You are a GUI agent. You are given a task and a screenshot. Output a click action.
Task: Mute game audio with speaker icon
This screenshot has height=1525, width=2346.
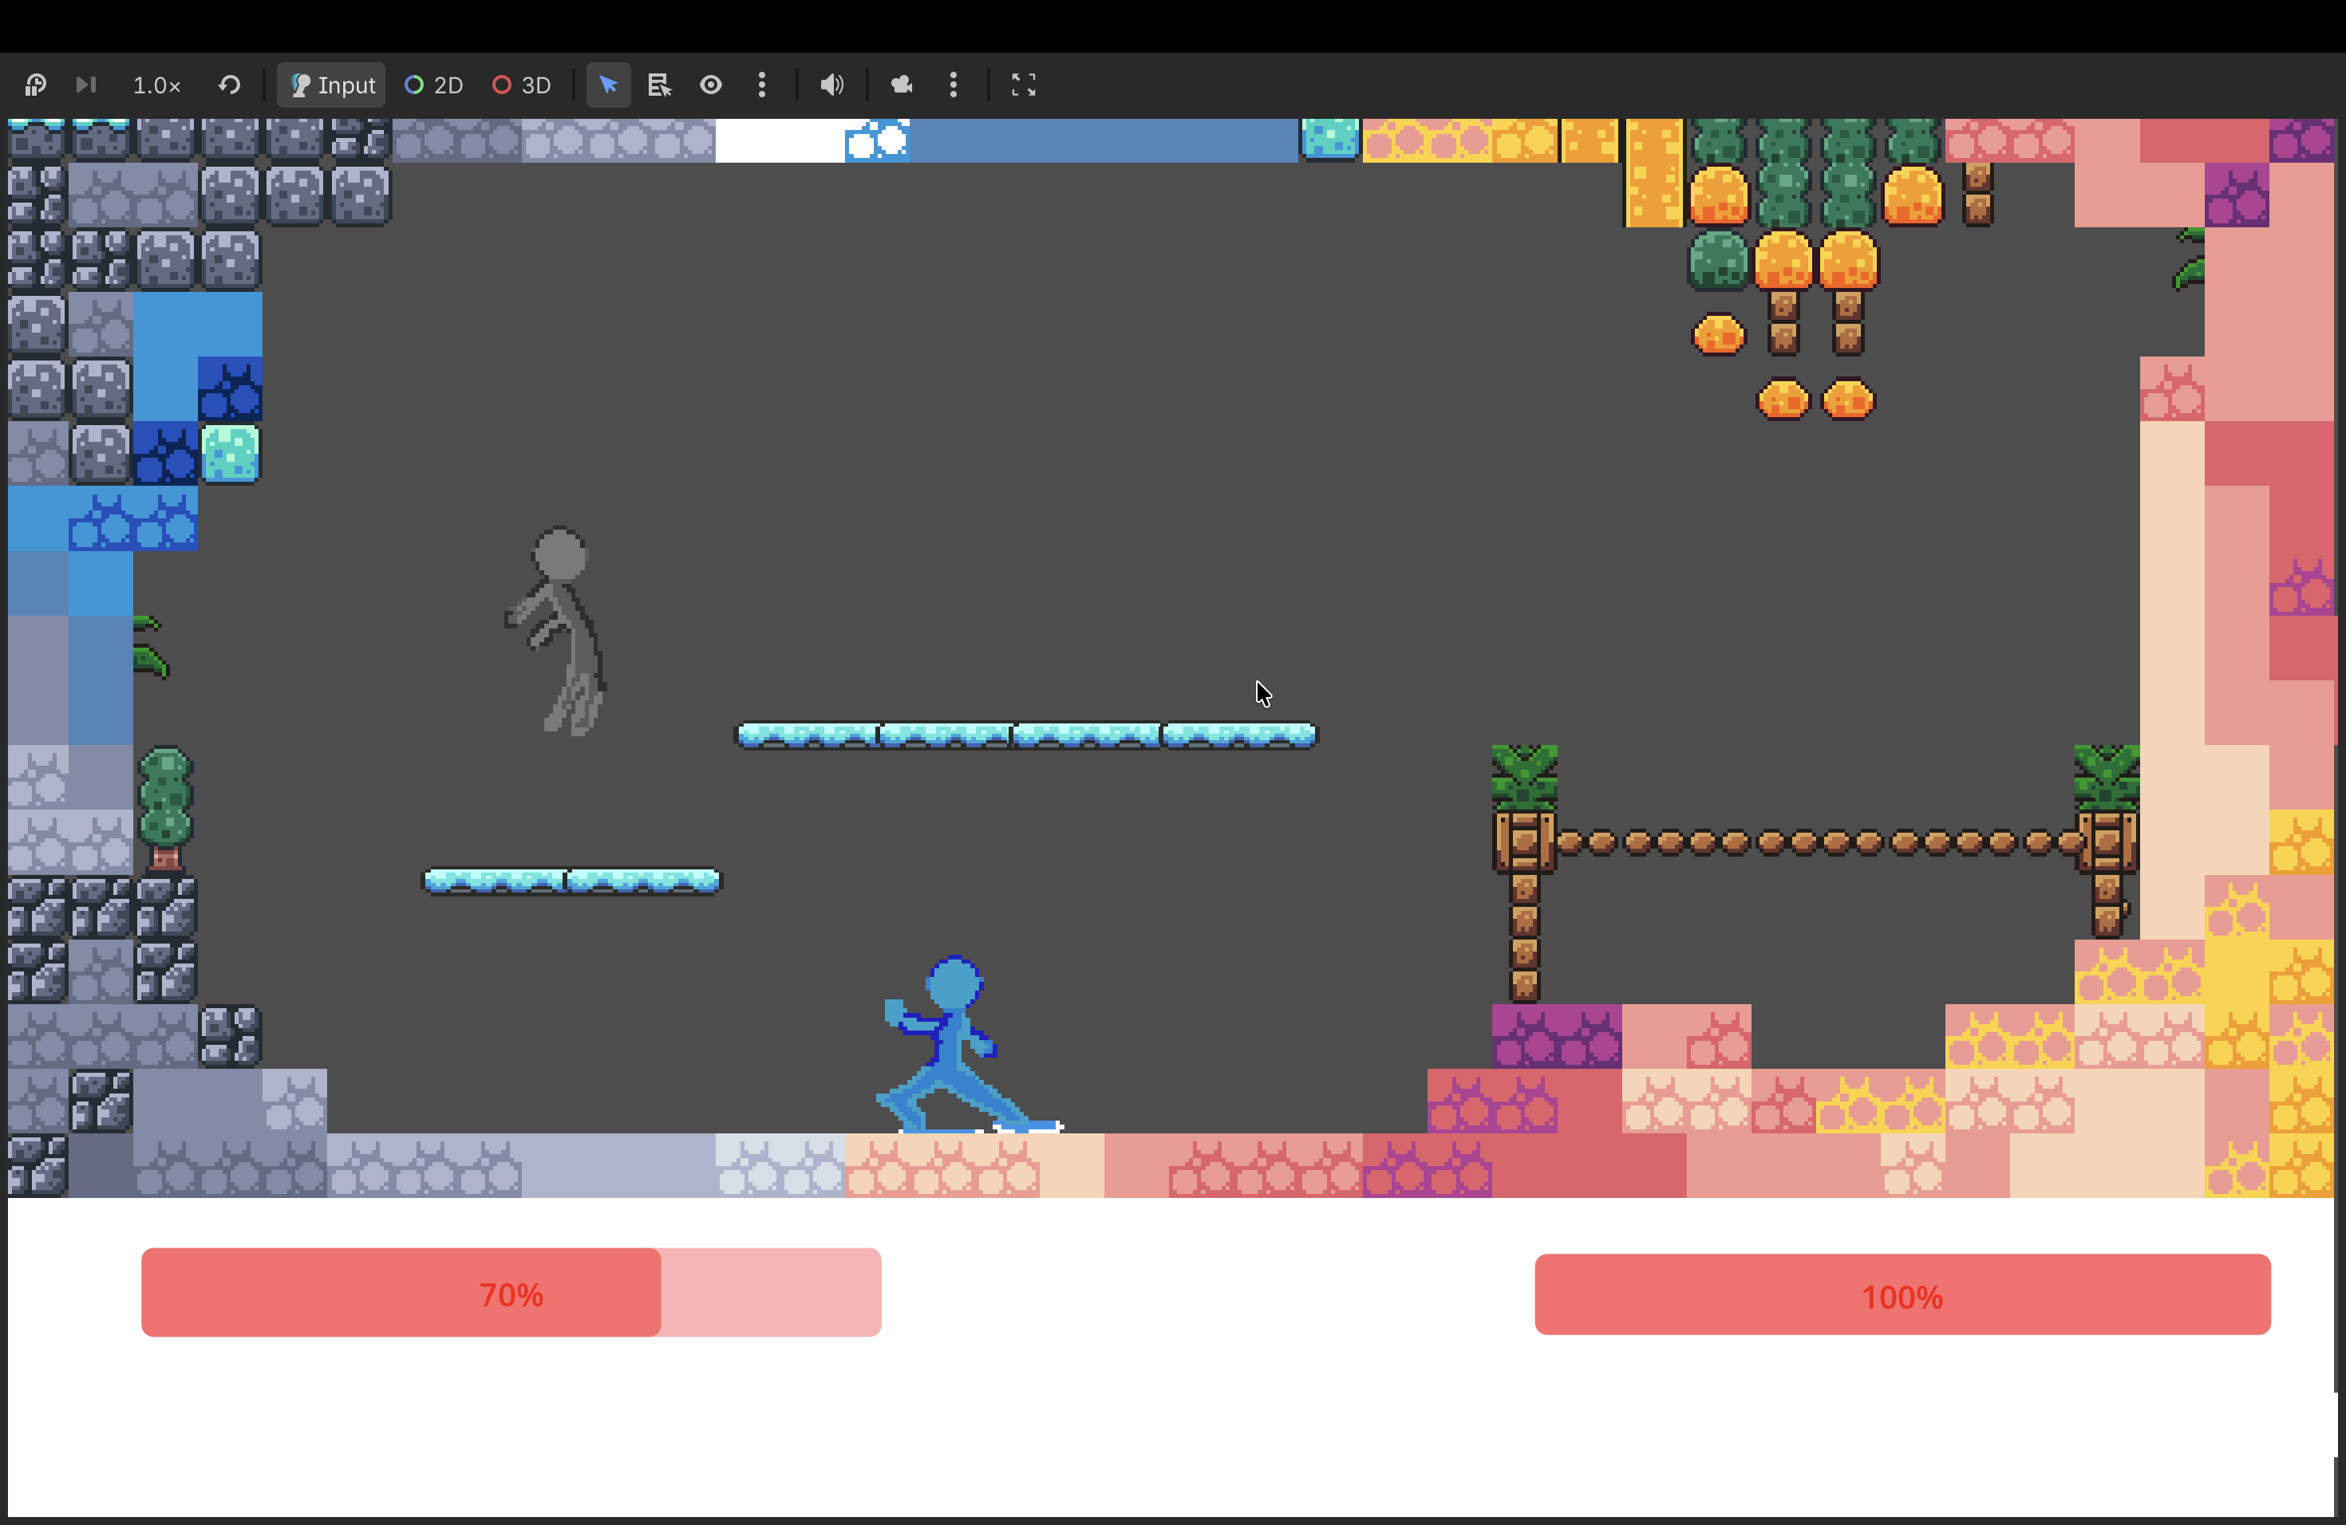[x=832, y=85]
